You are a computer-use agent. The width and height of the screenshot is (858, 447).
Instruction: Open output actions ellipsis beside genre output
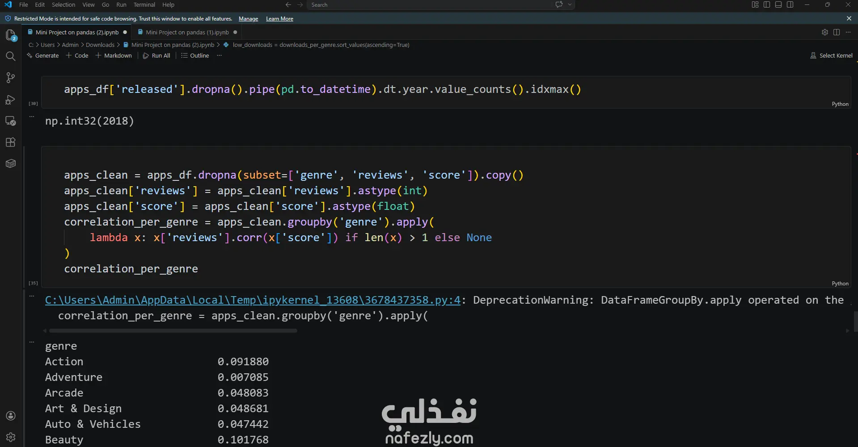pyautogui.click(x=32, y=342)
